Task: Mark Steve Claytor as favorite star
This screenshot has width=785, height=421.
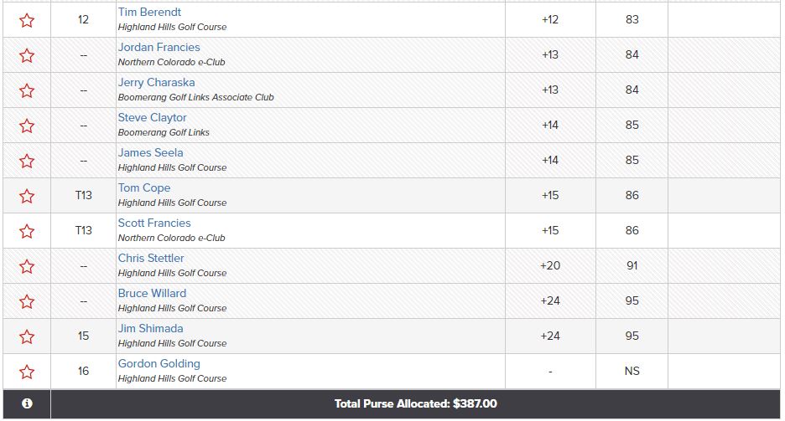Action: tap(27, 126)
